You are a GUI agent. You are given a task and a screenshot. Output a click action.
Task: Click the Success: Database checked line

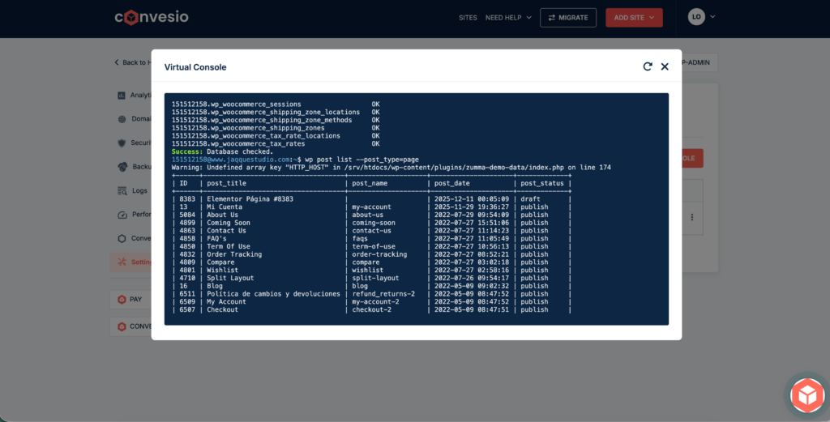pyautogui.click(x=222, y=151)
